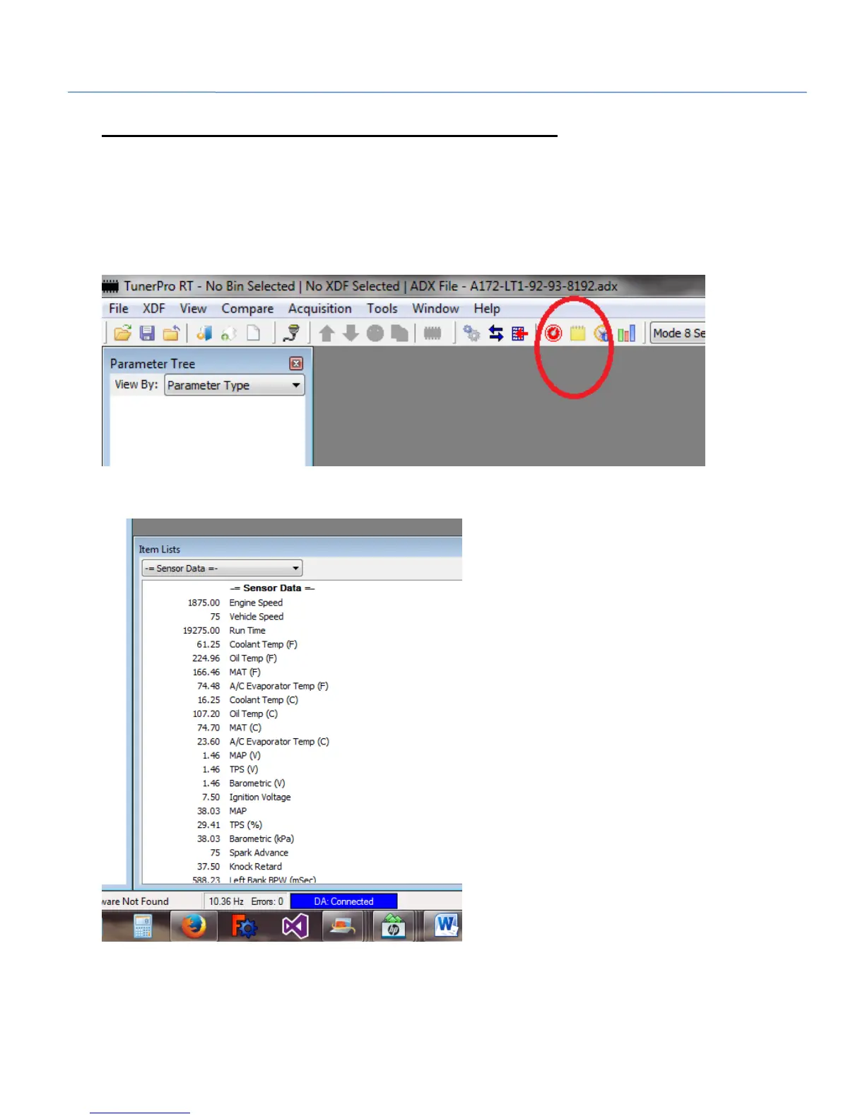The image size is (865, 1119).
Task: Open the XDF menu
Action: tap(154, 309)
